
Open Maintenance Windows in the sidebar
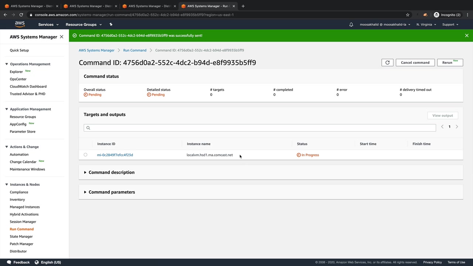coord(27,169)
